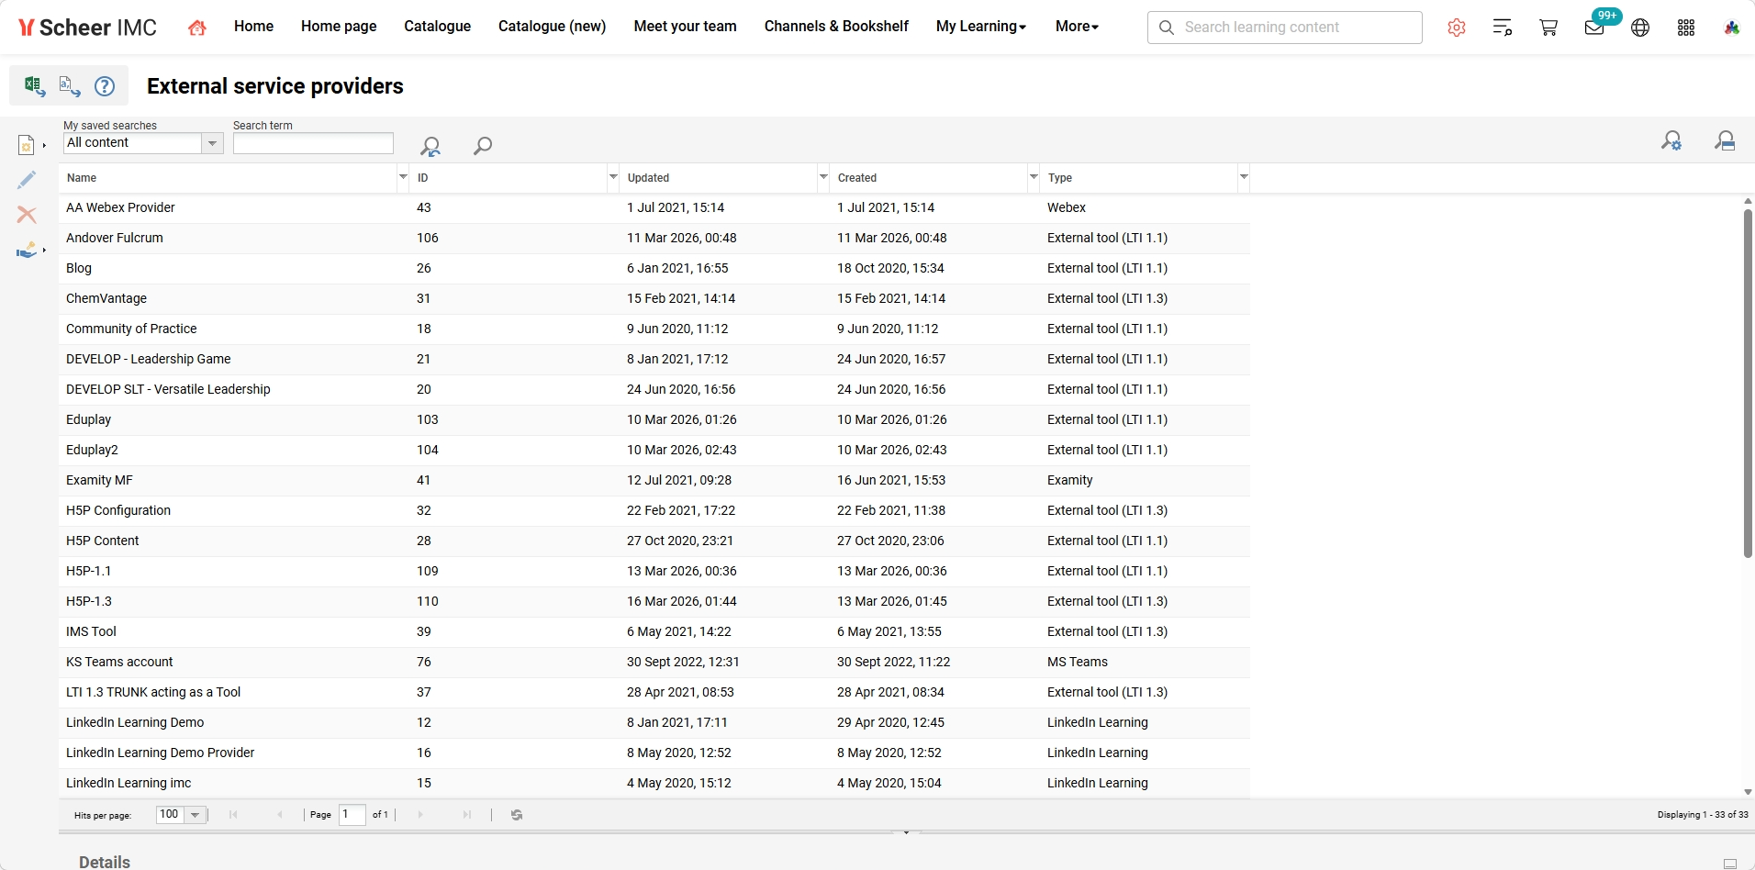Open the apps grid launcher

(x=1686, y=28)
